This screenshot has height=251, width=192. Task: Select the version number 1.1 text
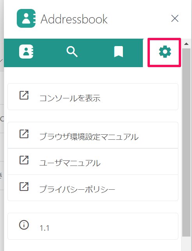point(44,228)
